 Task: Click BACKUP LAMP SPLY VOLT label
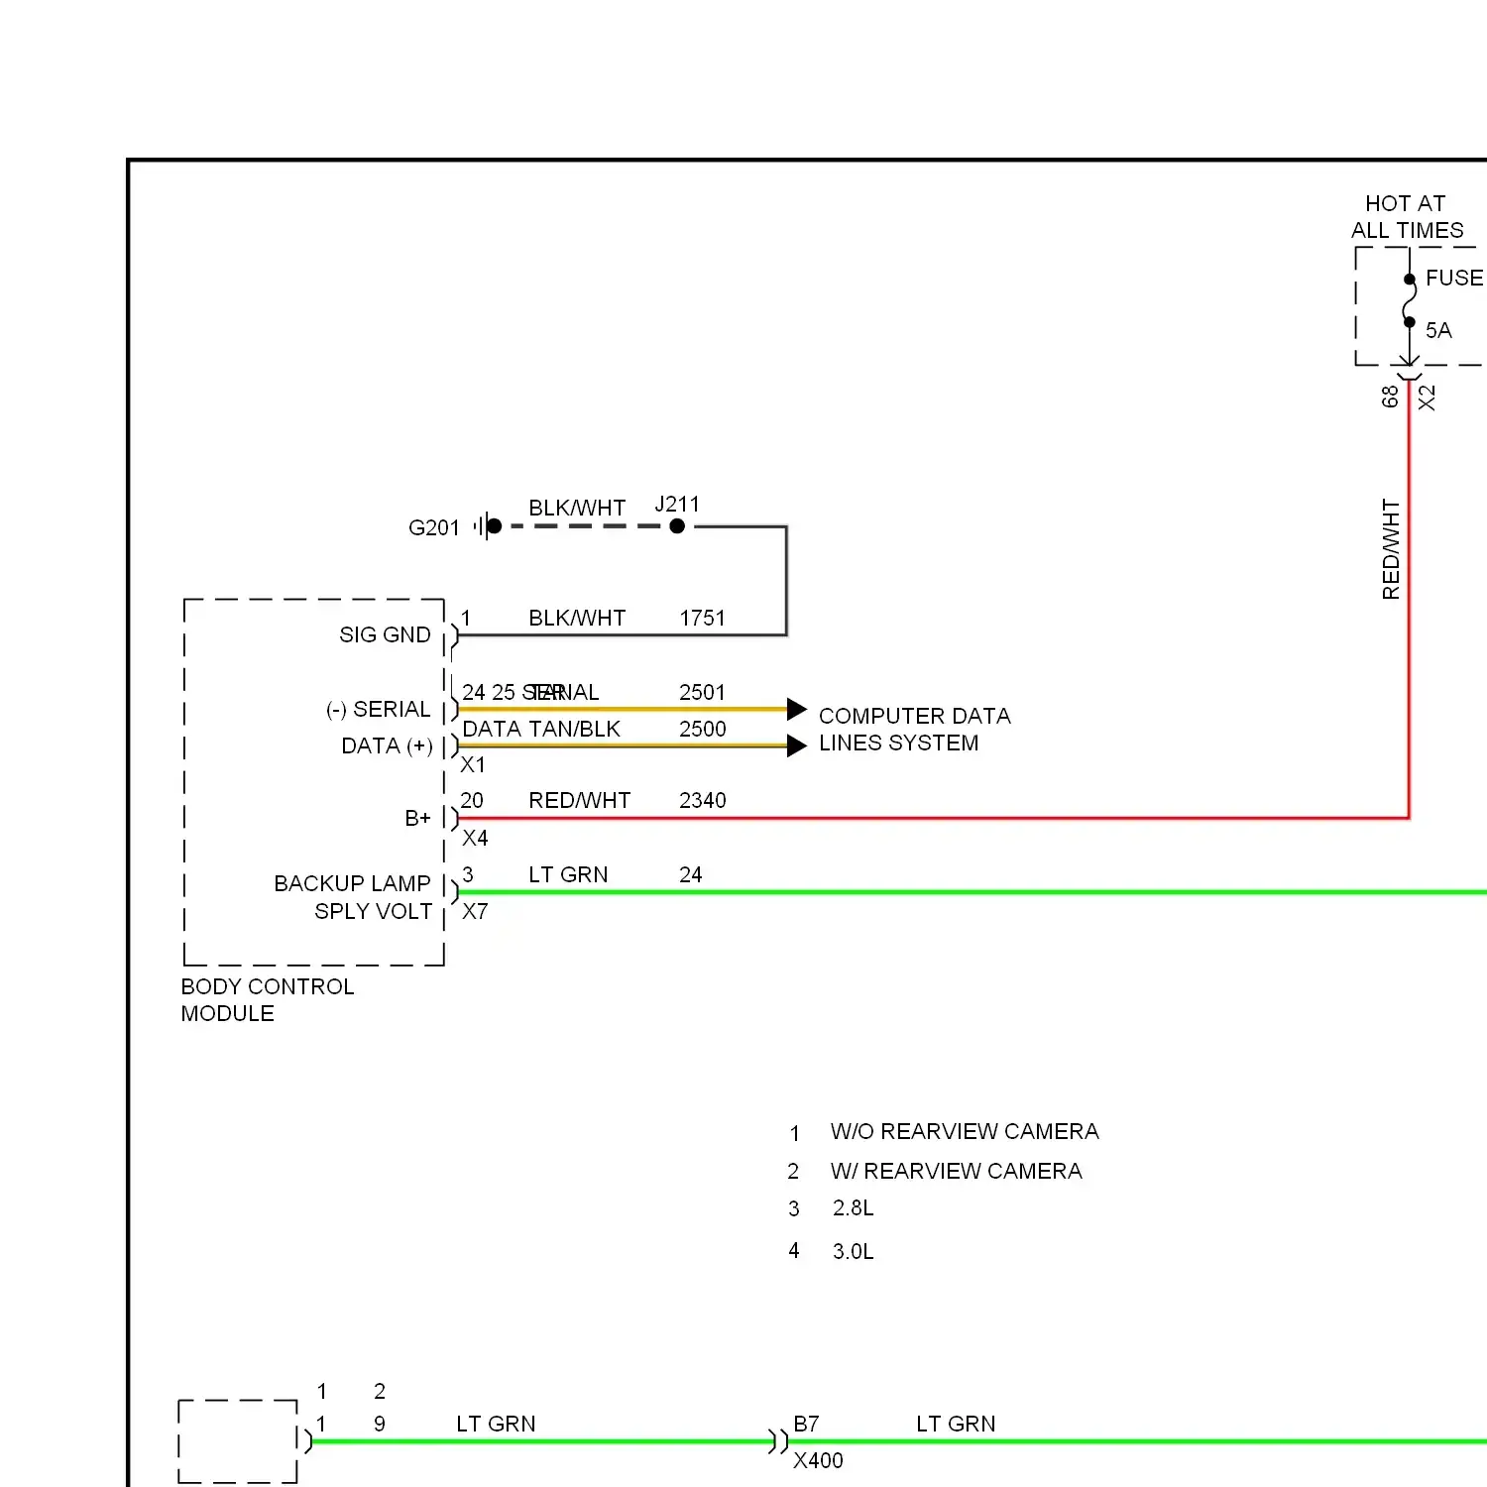(x=353, y=898)
